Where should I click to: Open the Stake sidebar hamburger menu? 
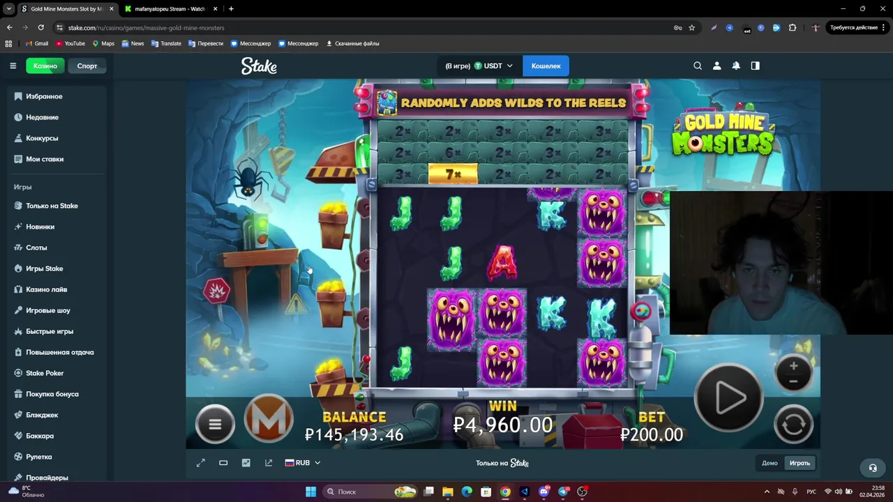point(13,66)
